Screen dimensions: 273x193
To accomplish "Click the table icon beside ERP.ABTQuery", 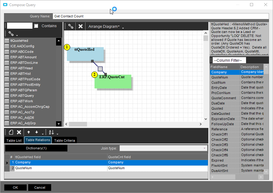I will pyautogui.click(x=7, y=96).
